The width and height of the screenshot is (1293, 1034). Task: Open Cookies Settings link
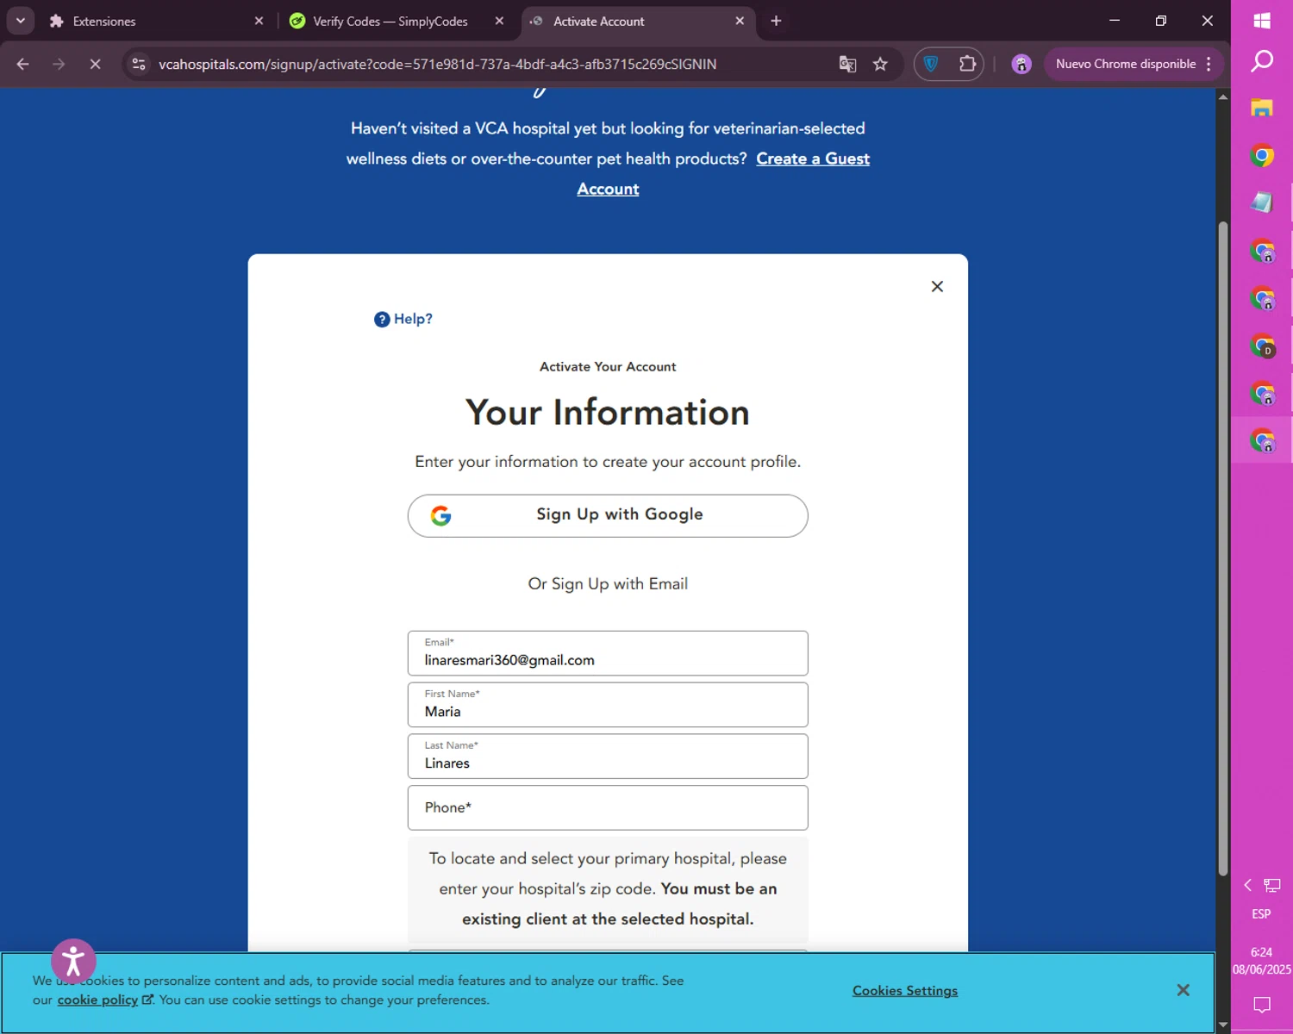tap(904, 991)
